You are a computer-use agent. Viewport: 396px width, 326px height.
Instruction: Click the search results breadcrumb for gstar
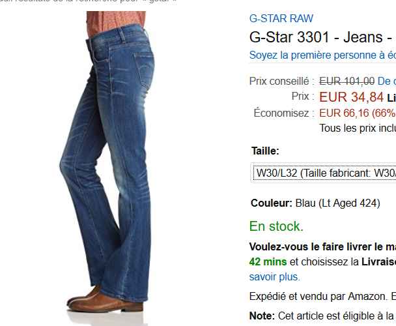pos(89,1)
